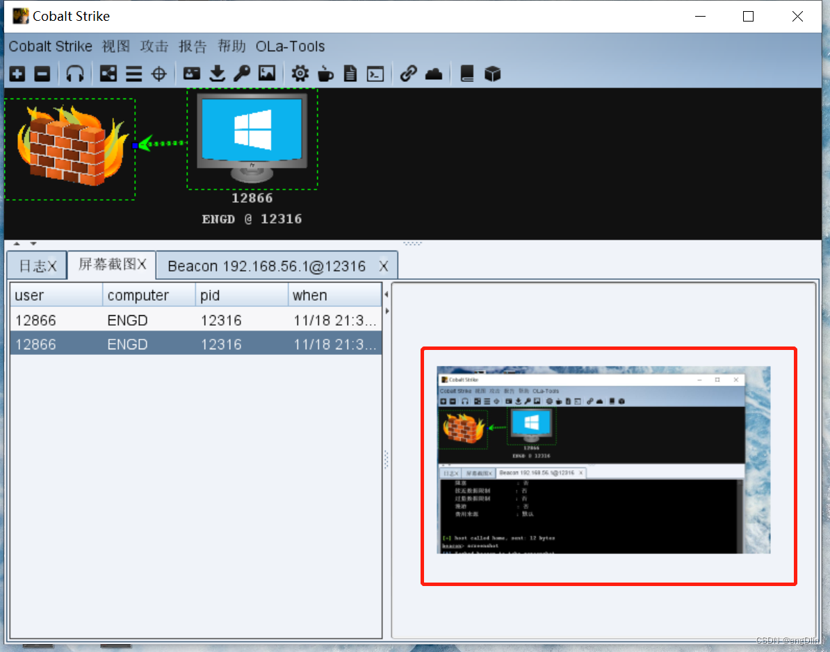Collapse table pane with left arrow
The image size is (830, 652).
click(386, 294)
